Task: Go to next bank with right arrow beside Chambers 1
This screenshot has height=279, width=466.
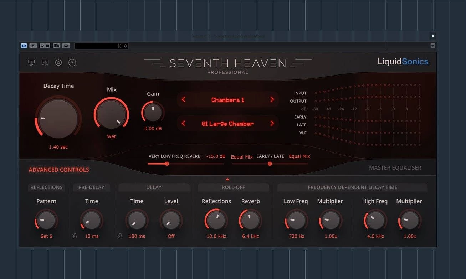Action: 272,99
